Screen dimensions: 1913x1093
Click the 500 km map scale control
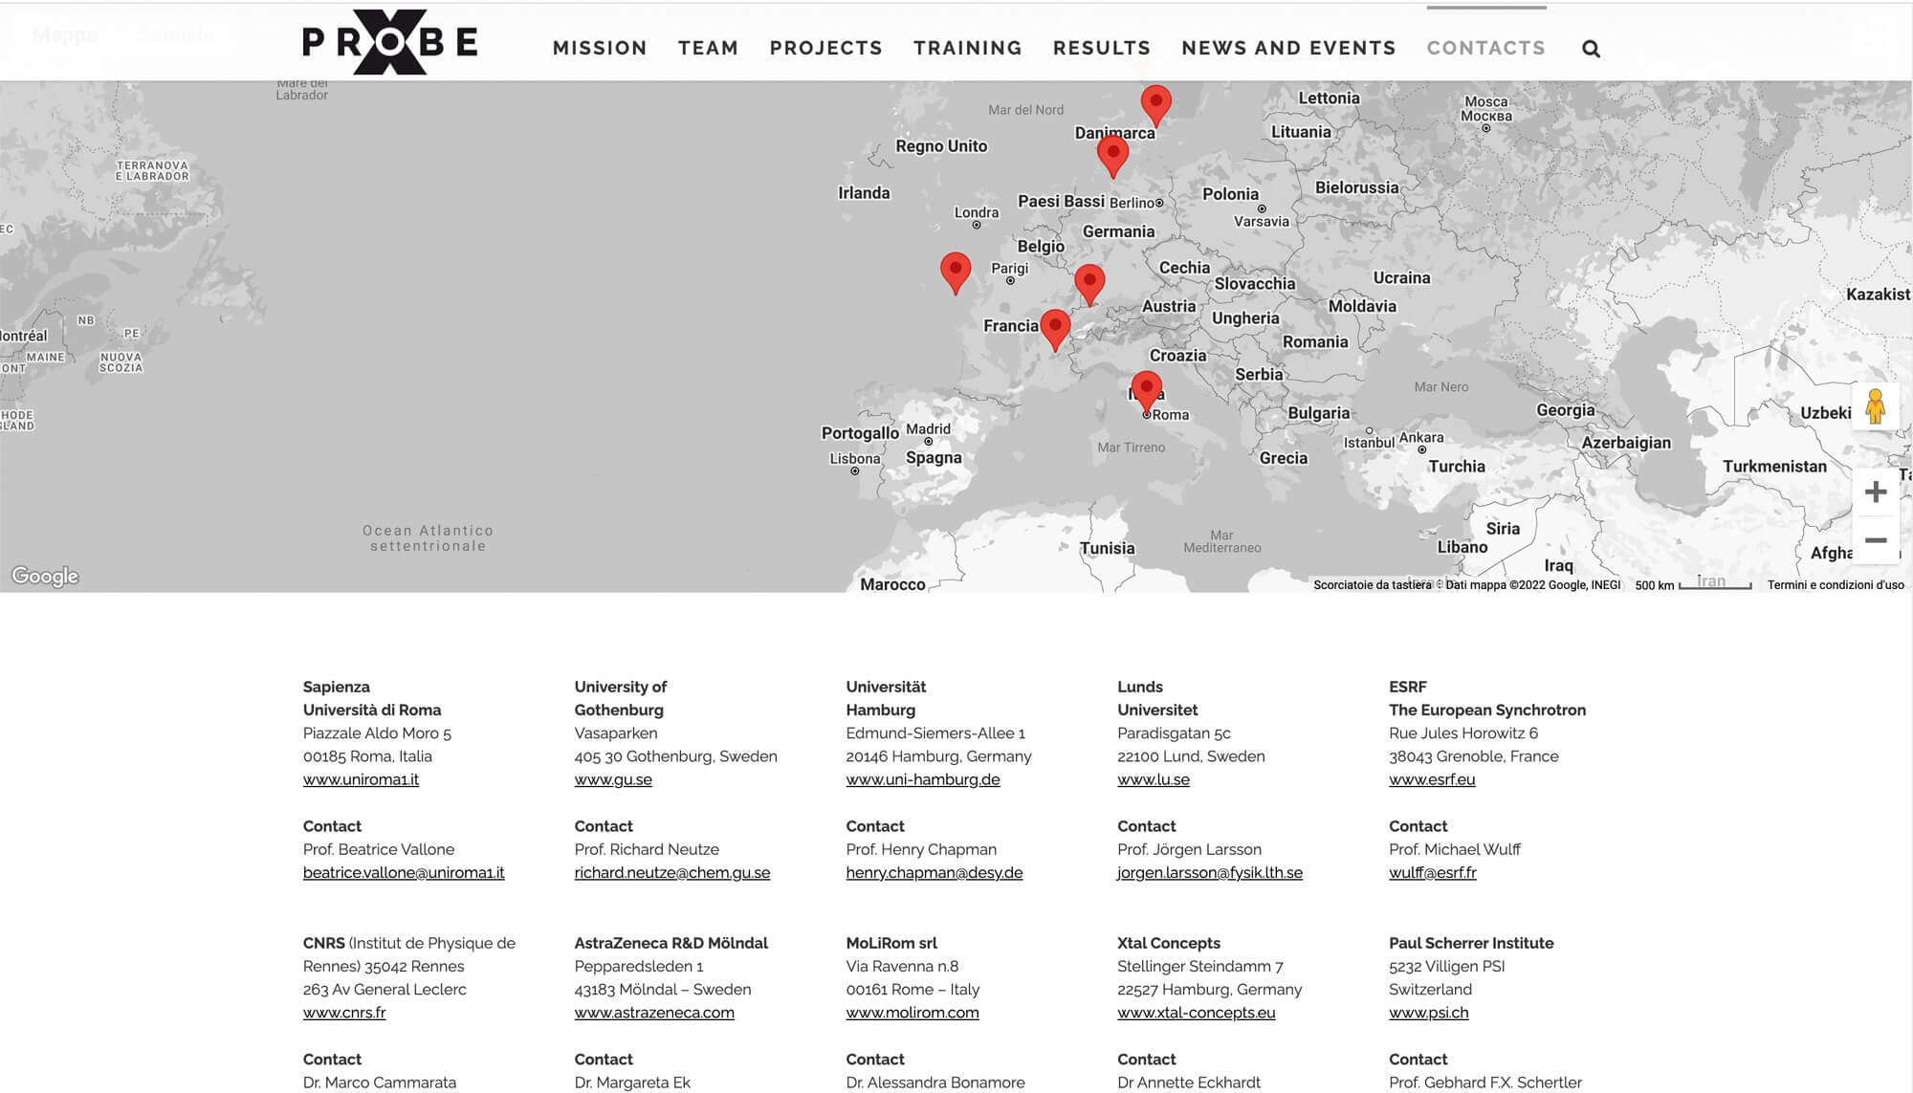[x=1693, y=585]
